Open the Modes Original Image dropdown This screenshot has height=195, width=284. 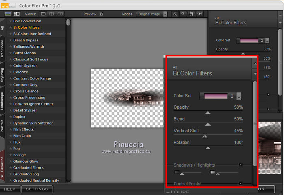pos(152,14)
